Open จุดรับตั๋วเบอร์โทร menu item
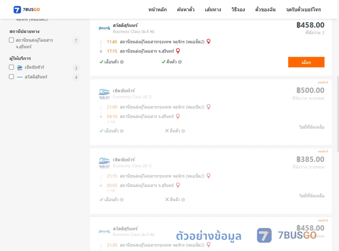This screenshot has height=251, width=339. tap(303, 9)
